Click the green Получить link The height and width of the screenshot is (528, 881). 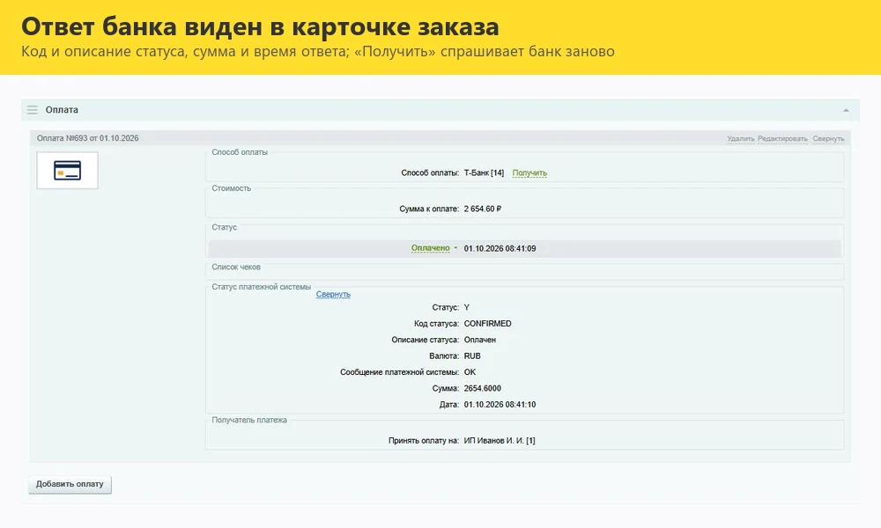(529, 172)
